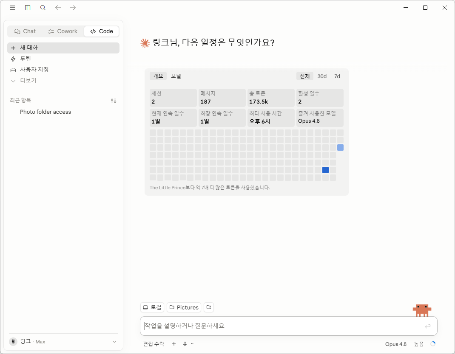The image size is (455, 354).
Task: Open the Photo folder access conversation
Action: point(63,112)
